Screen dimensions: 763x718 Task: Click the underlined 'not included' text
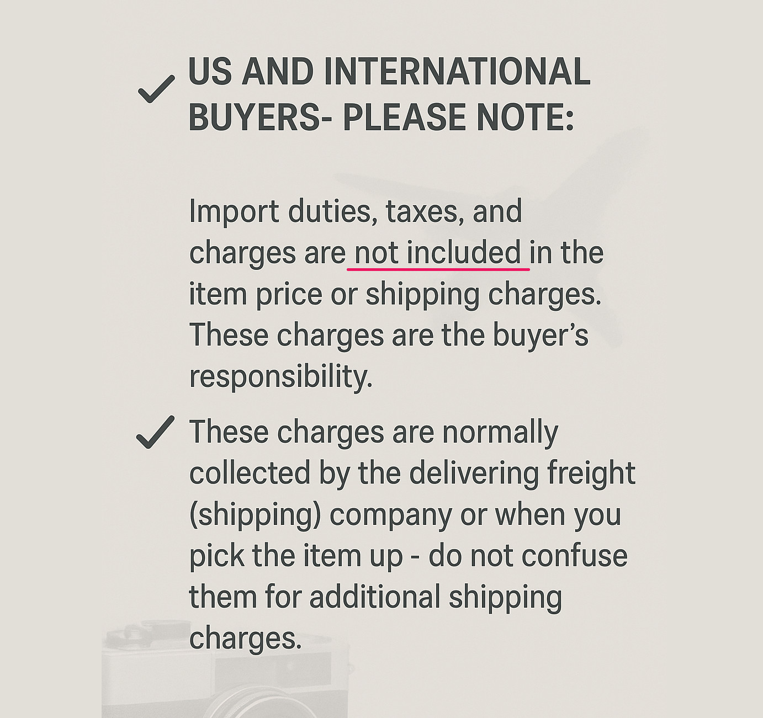(438, 253)
